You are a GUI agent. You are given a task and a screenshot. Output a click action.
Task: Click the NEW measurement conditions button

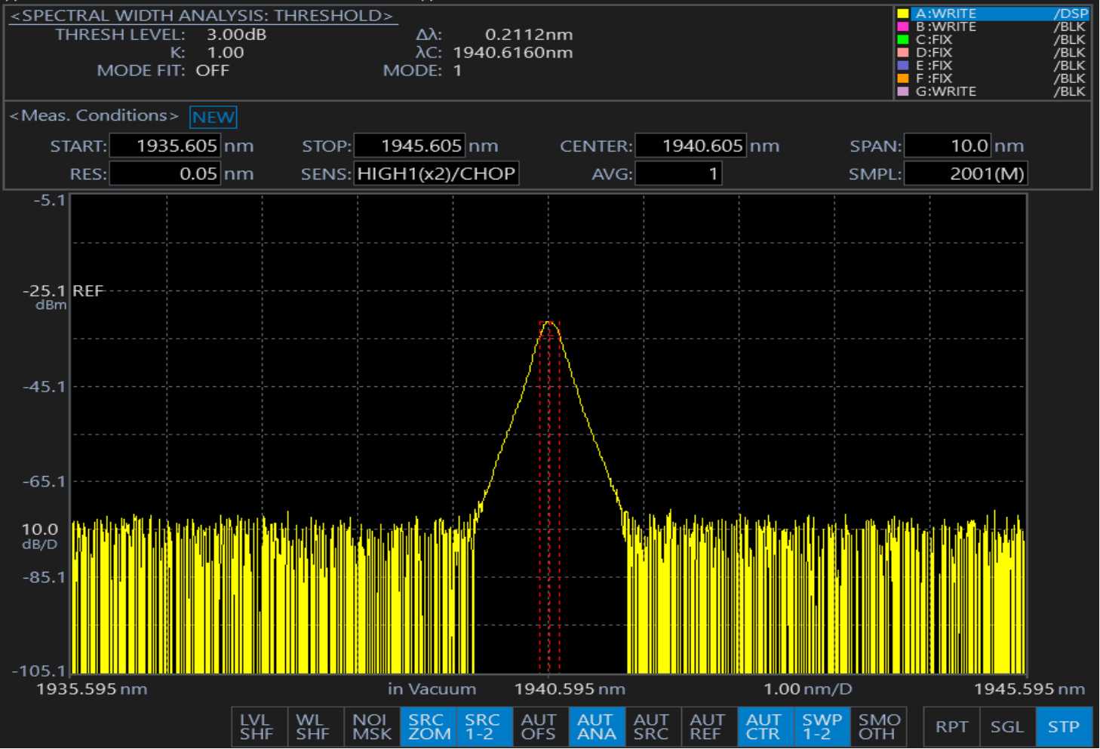(x=214, y=117)
